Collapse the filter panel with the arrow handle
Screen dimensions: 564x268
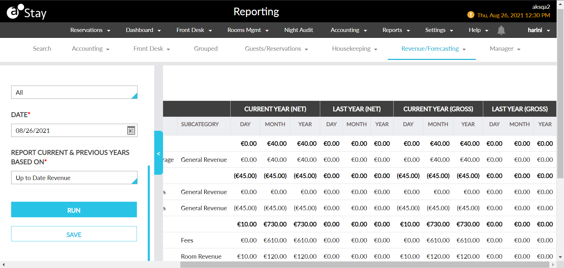point(159,153)
